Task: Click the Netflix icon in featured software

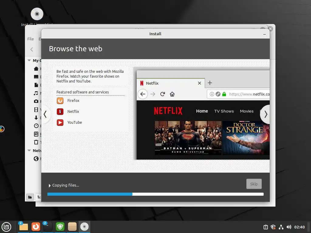Action: (60, 112)
